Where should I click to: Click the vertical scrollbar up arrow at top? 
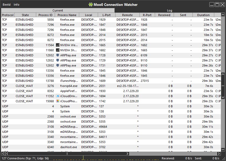coord(223,15)
